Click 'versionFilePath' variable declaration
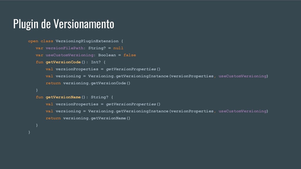 coord(64,48)
